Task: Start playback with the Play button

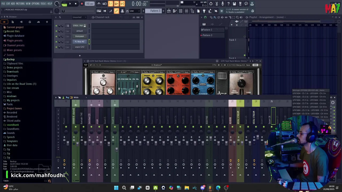Action: pyautogui.click(x=70, y=4)
